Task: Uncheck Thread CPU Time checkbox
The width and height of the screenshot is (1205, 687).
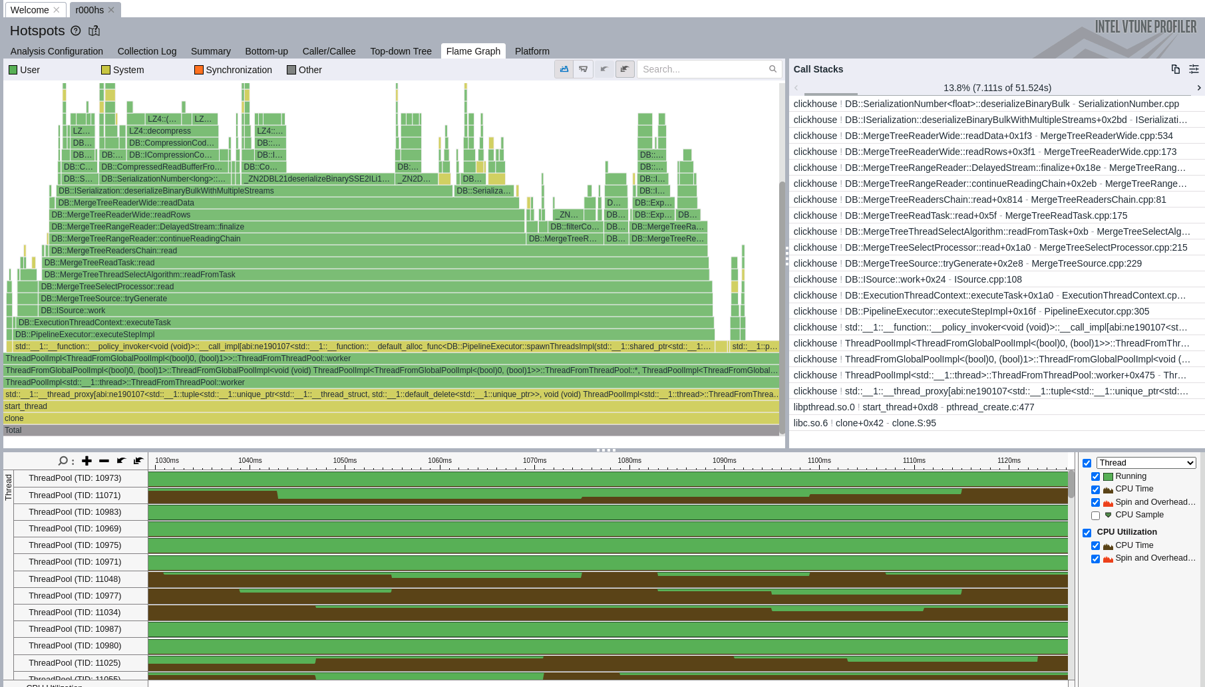Action: 1095,489
